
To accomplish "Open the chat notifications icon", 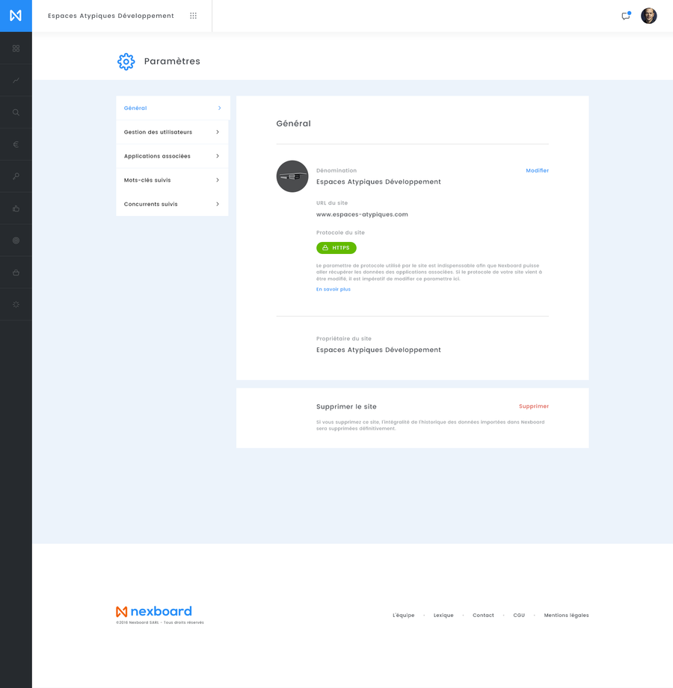I will pos(626,16).
